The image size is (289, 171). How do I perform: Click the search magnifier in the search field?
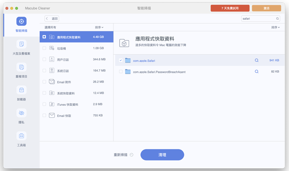click(x=277, y=19)
